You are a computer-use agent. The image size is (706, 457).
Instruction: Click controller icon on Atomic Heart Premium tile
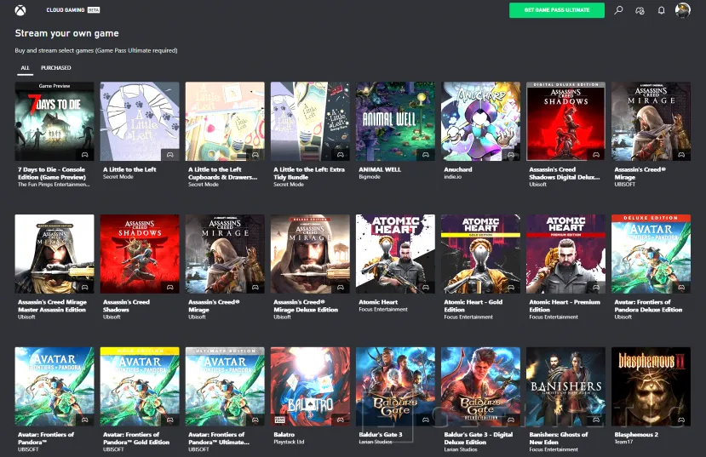click(x=596, y=287)
